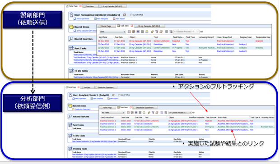Open the Task Type column sort arrow in Analyst table
Viewport: 280px width, 164px height.
click(259, 118)
